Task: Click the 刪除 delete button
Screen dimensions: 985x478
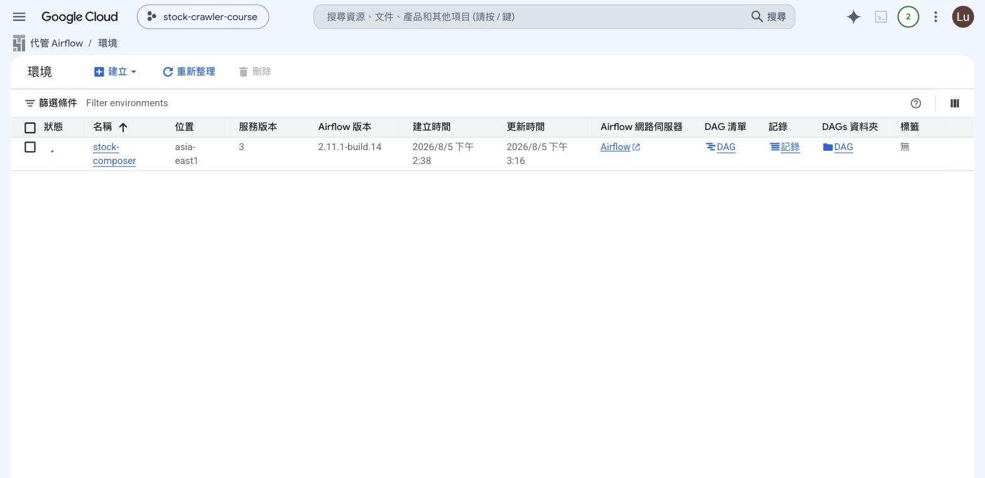Action: (255, 72)
